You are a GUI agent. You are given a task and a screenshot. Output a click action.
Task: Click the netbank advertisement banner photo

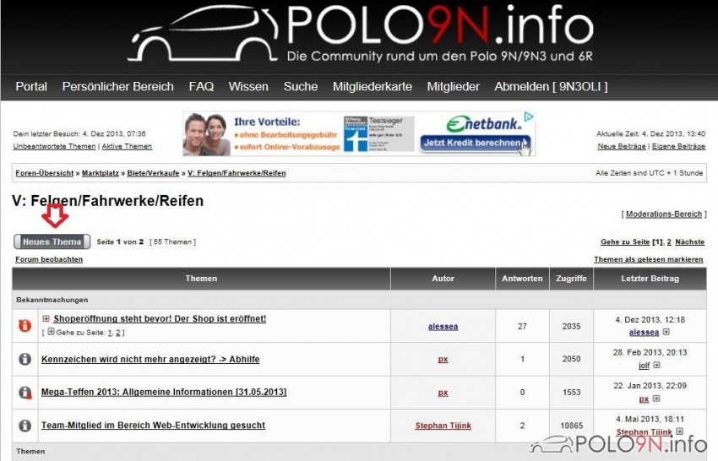[206, 134]
